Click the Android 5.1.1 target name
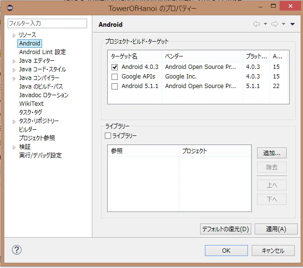Screen dimensions: 303x268 tap(140, 86)
